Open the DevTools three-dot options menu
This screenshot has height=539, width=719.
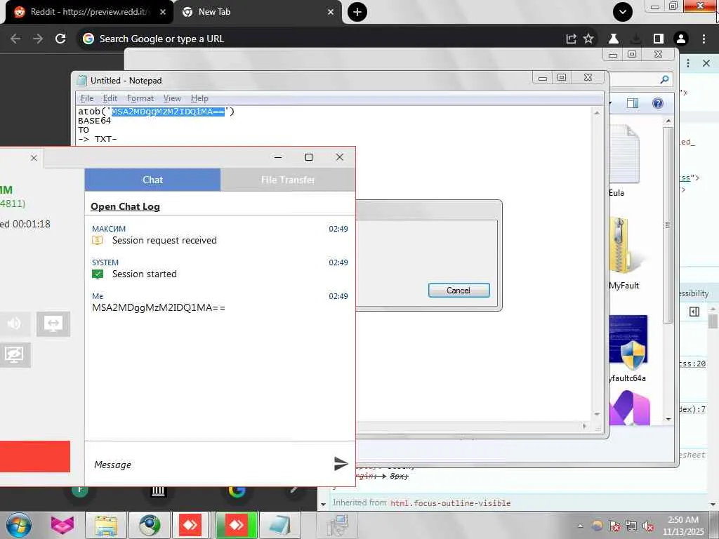tap(688, 63)
